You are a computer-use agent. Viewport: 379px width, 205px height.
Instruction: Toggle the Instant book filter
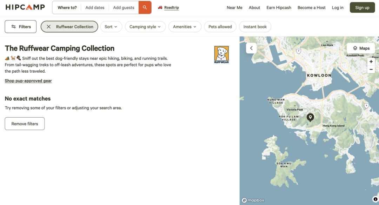[x=255, y=27]
